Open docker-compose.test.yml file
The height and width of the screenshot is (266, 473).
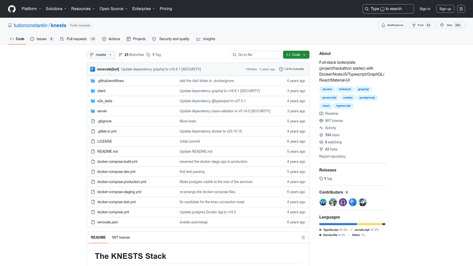pyautogui.click(x=116, y=202)
